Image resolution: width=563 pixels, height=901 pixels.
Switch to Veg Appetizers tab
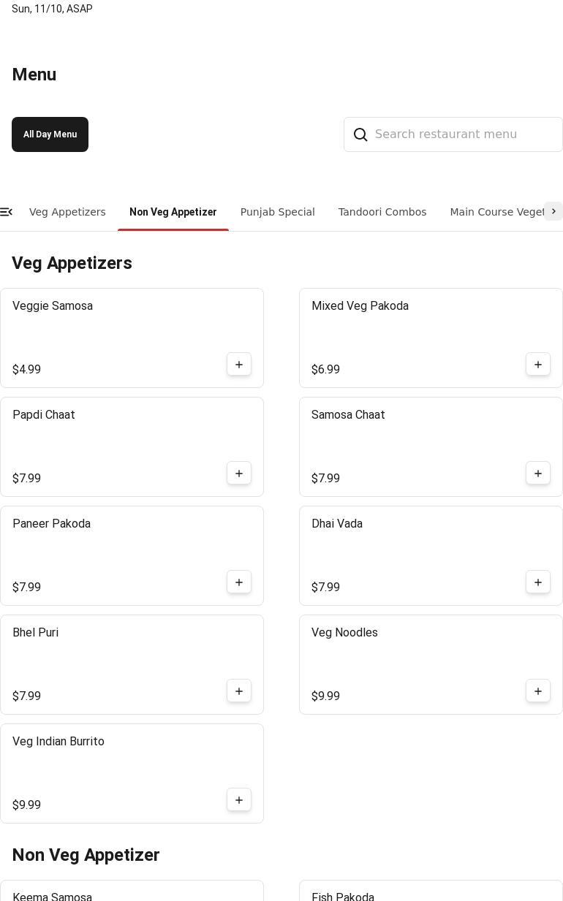pos(67,212)
